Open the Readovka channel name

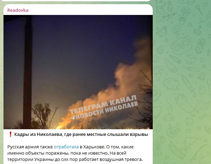pyautogui.click(x=18, y=10)
